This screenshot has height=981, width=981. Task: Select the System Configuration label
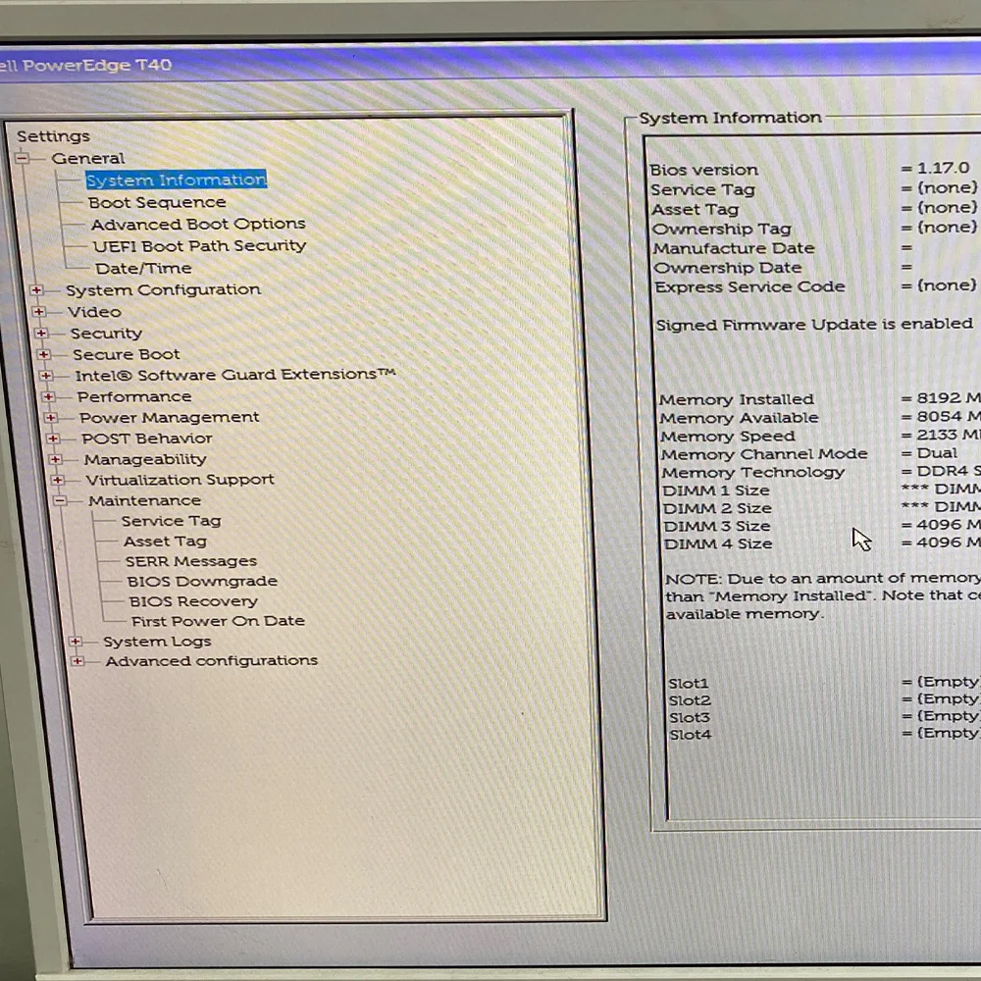pos(163,290)
